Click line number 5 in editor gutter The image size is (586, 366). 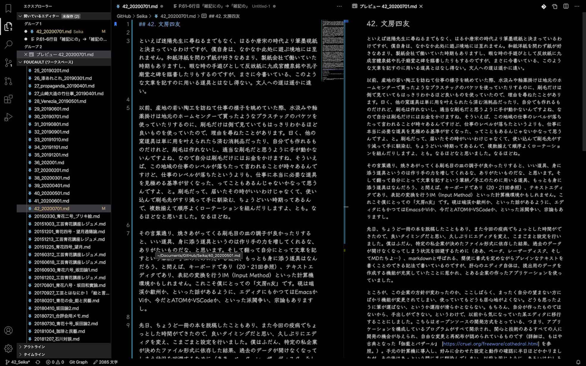pos(128,108)
